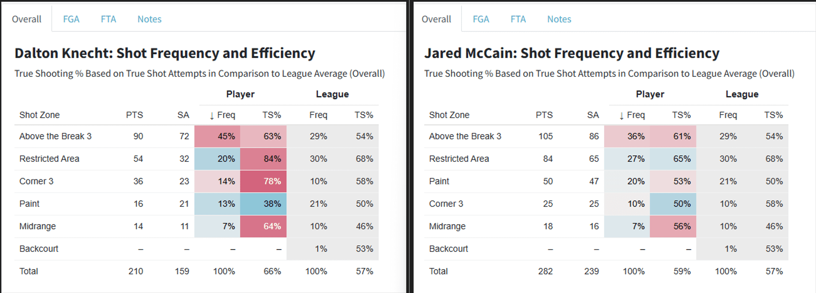The width and height of the screenshot is (816, 293).
Task: Click the sort arrow beside Freq in McCain table
Action: tap(622, 116)
